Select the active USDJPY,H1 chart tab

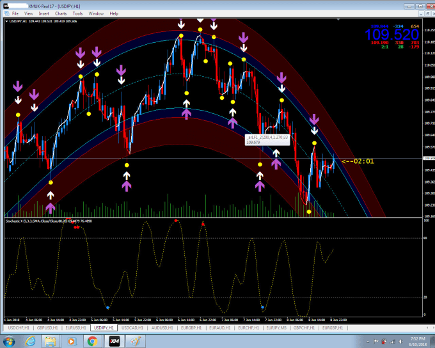(104, 328)
